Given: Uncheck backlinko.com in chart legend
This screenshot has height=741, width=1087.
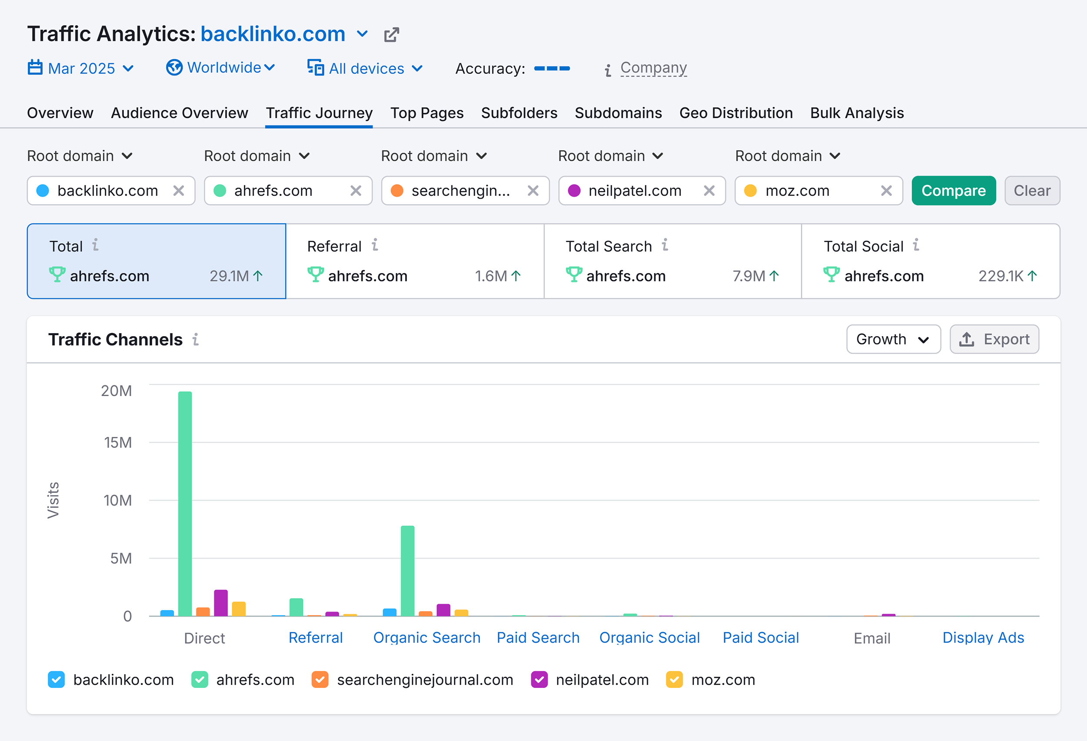Looking at the screenshot, I should tap(56, 680).
